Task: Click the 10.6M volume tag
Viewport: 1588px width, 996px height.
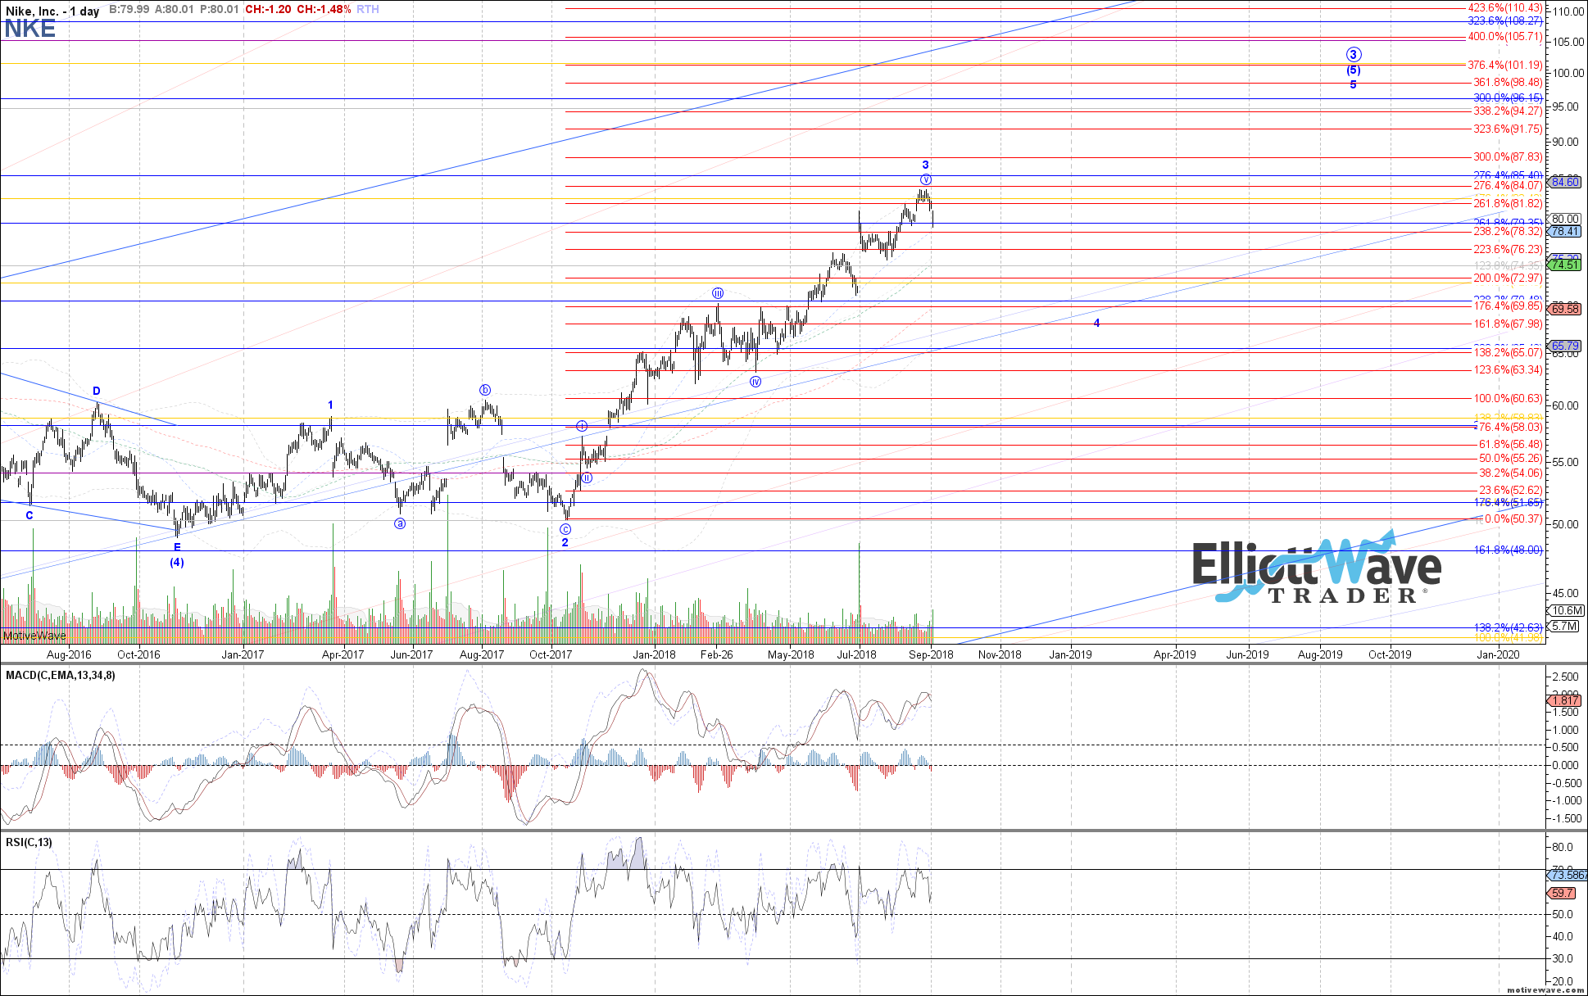Action: point(1567,610)
